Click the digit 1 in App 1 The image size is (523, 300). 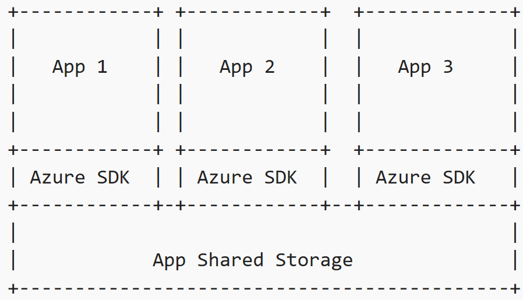click(102, 67)
